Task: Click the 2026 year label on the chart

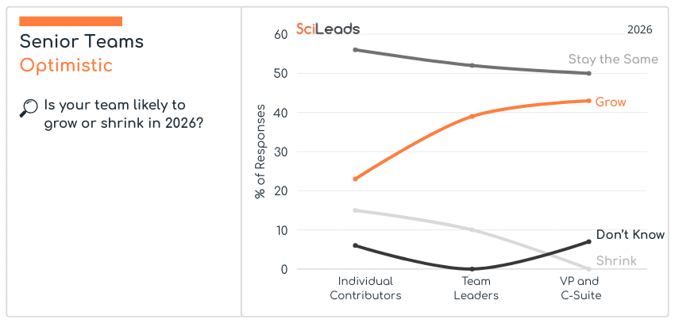Action: click(x=639, y=29)
